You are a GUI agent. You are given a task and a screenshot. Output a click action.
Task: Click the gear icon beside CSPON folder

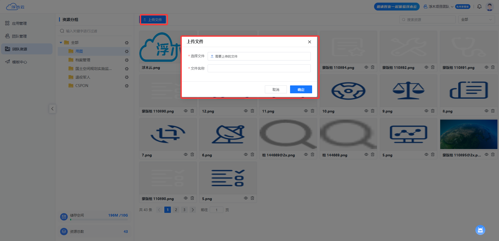point(127,86)
